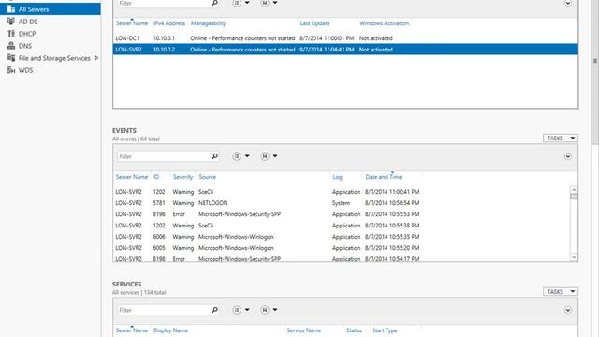Sort servers by IPv4 Address column
Screen dimensions: 599x337
coord(169,23)
